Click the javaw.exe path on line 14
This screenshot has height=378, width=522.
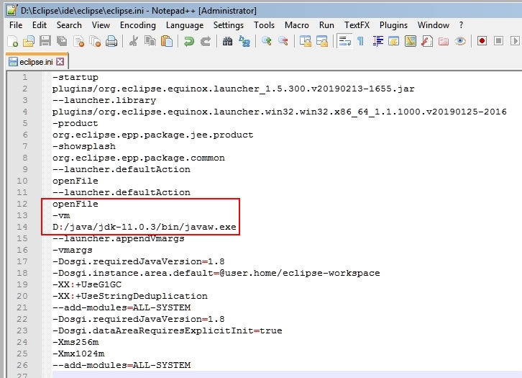point(144,227)
